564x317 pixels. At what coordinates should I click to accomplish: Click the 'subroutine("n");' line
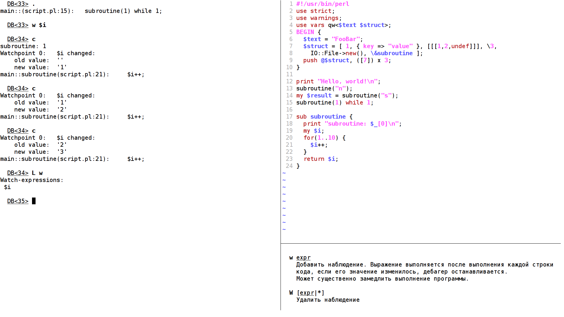pos(324,88)
